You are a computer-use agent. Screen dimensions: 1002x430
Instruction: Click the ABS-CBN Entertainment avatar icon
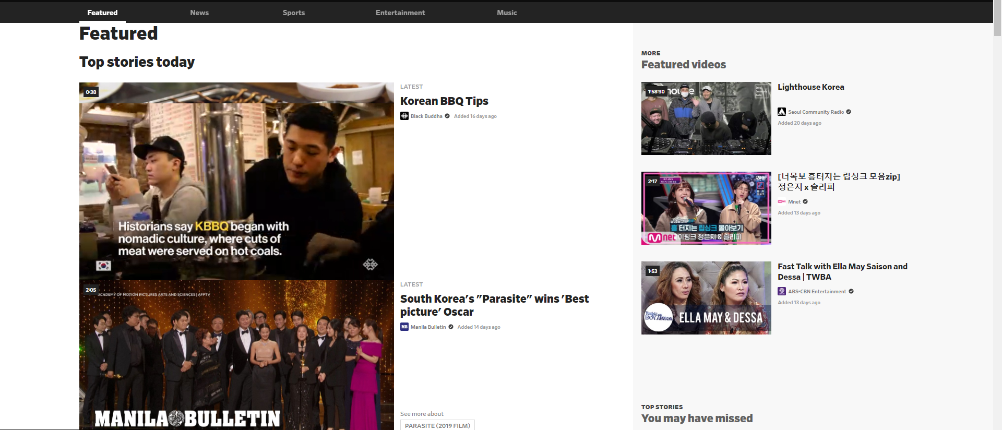tap(782, 291)
